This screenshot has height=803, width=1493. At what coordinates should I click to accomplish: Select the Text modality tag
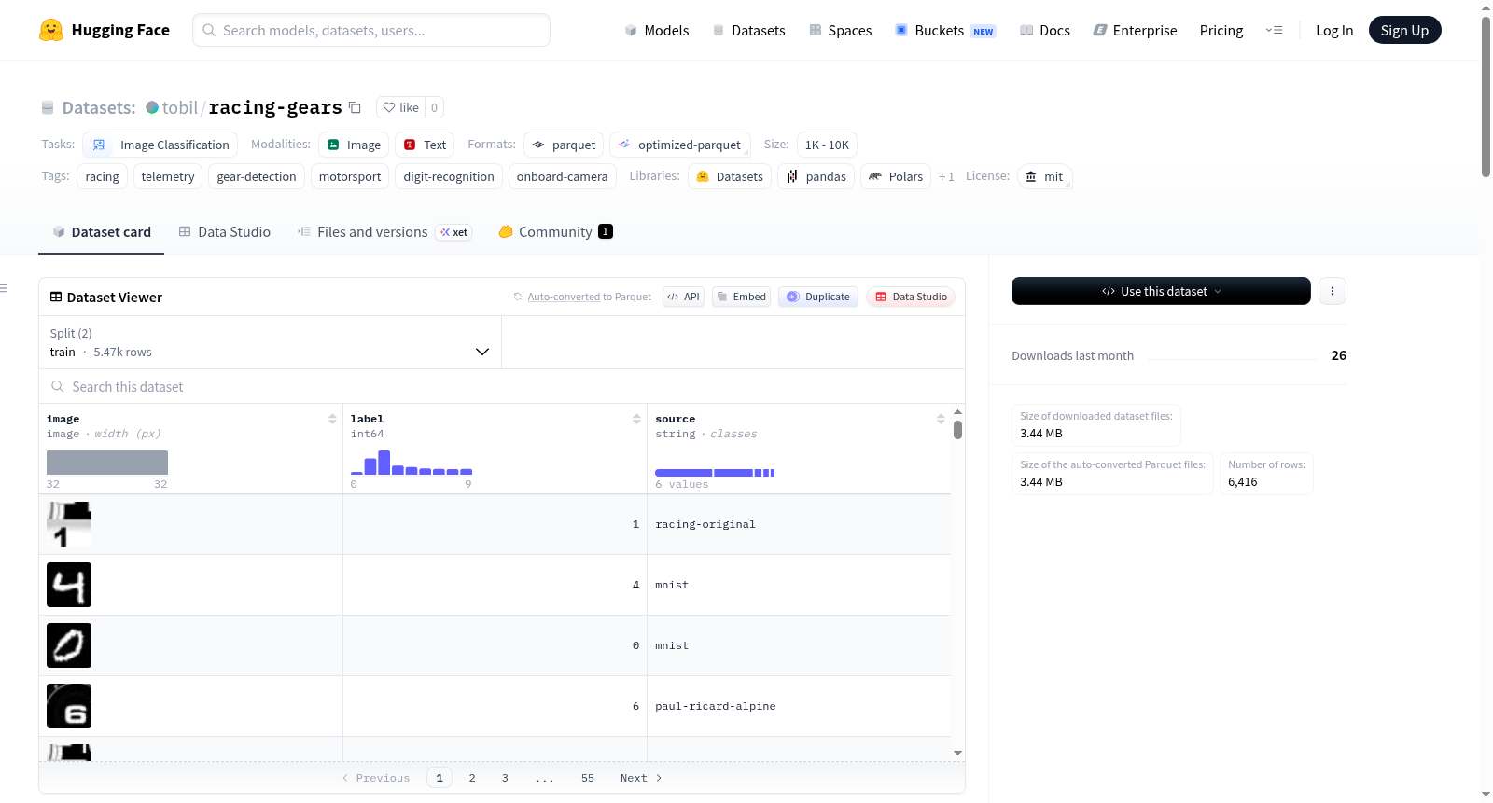click(x=425, y=145)
